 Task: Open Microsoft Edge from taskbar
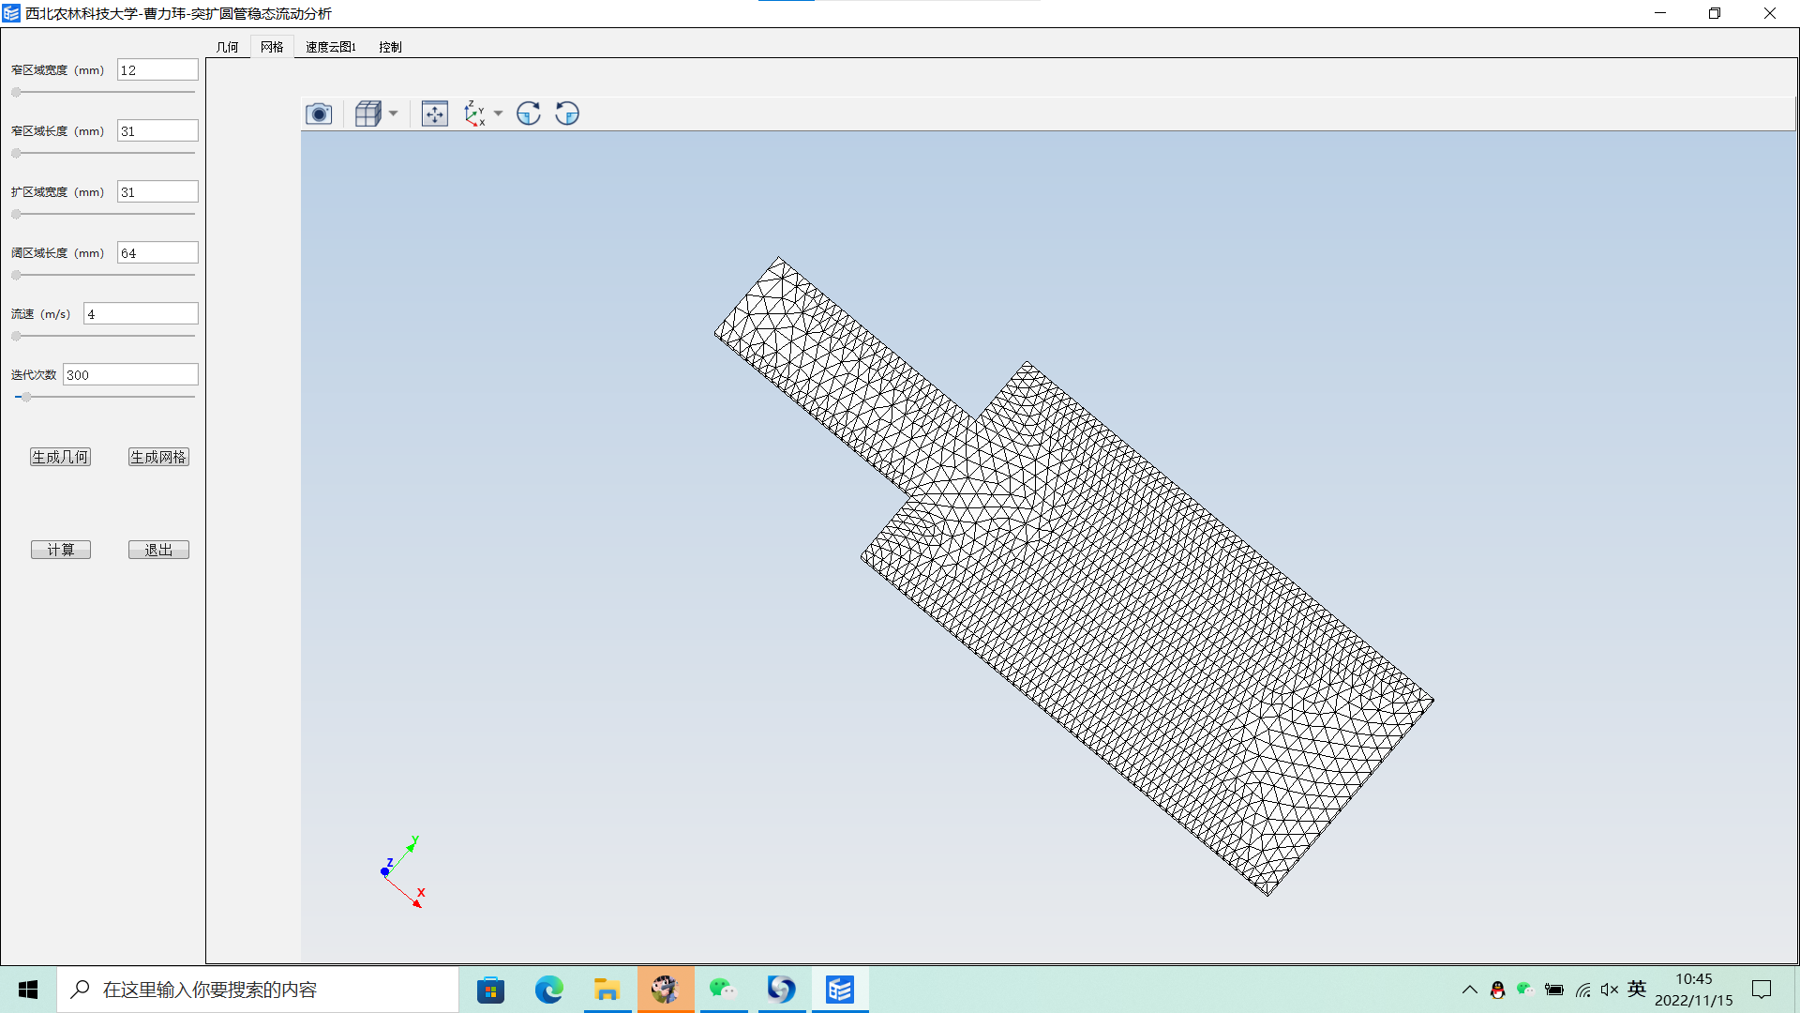pos(549,990)
